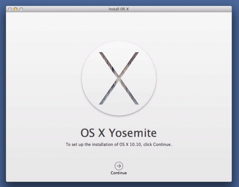Screen dimensions: 239x187
Task: Click the "Install OS X" window title
Action: pyautogui.click(x=119, y=9)
